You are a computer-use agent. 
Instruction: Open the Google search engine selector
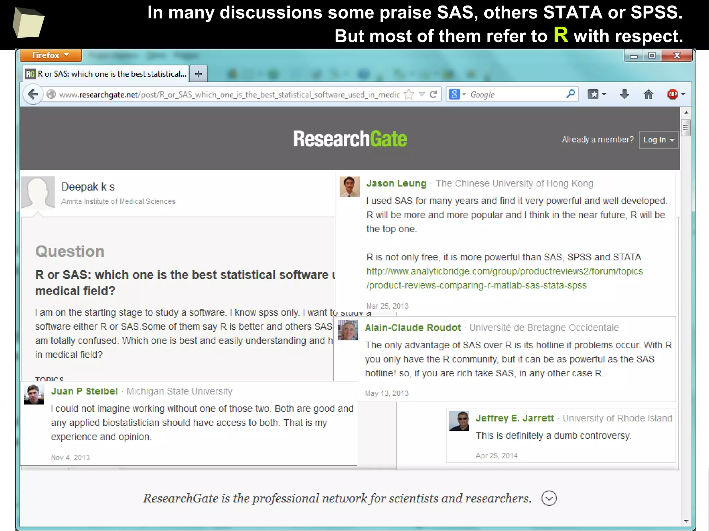pyautogui.click(x=457, y=94)
